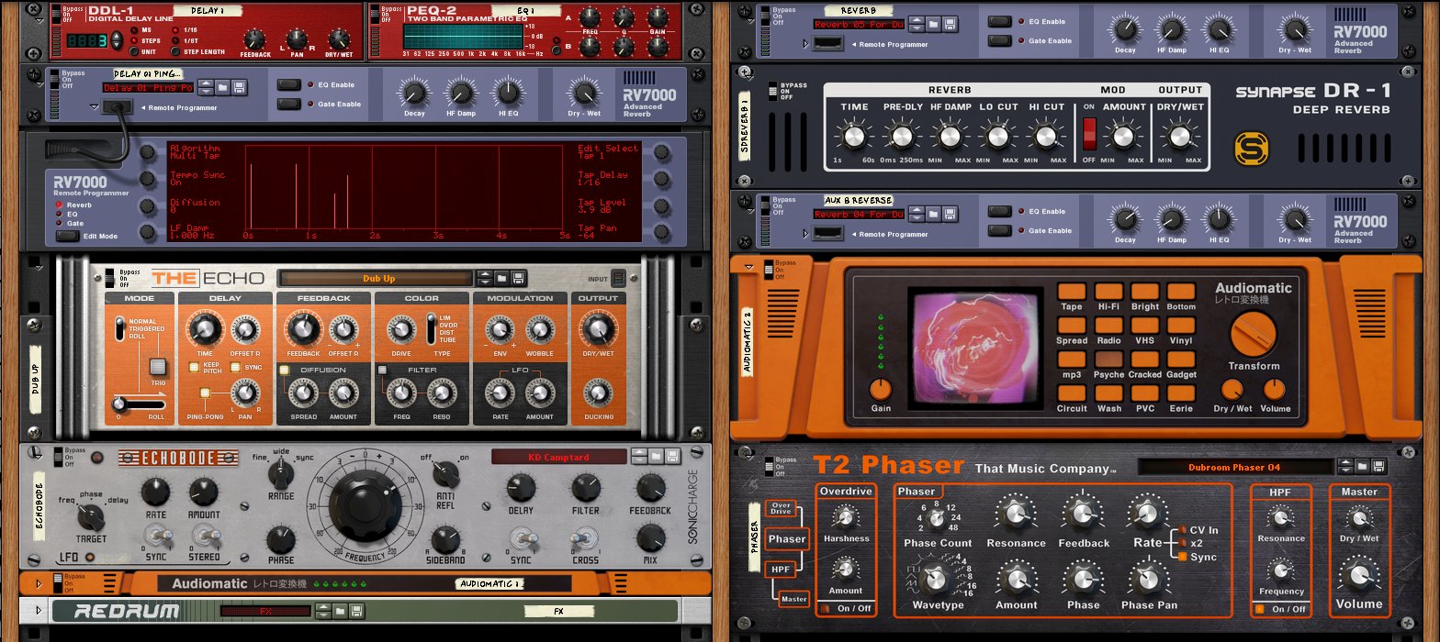Toggle Ping-Pong on The Echo

[205, 393]
